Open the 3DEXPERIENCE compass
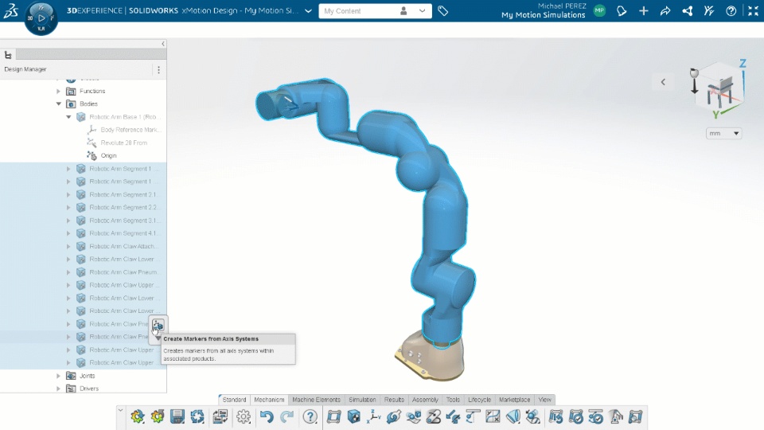 [x=41, y=18]
